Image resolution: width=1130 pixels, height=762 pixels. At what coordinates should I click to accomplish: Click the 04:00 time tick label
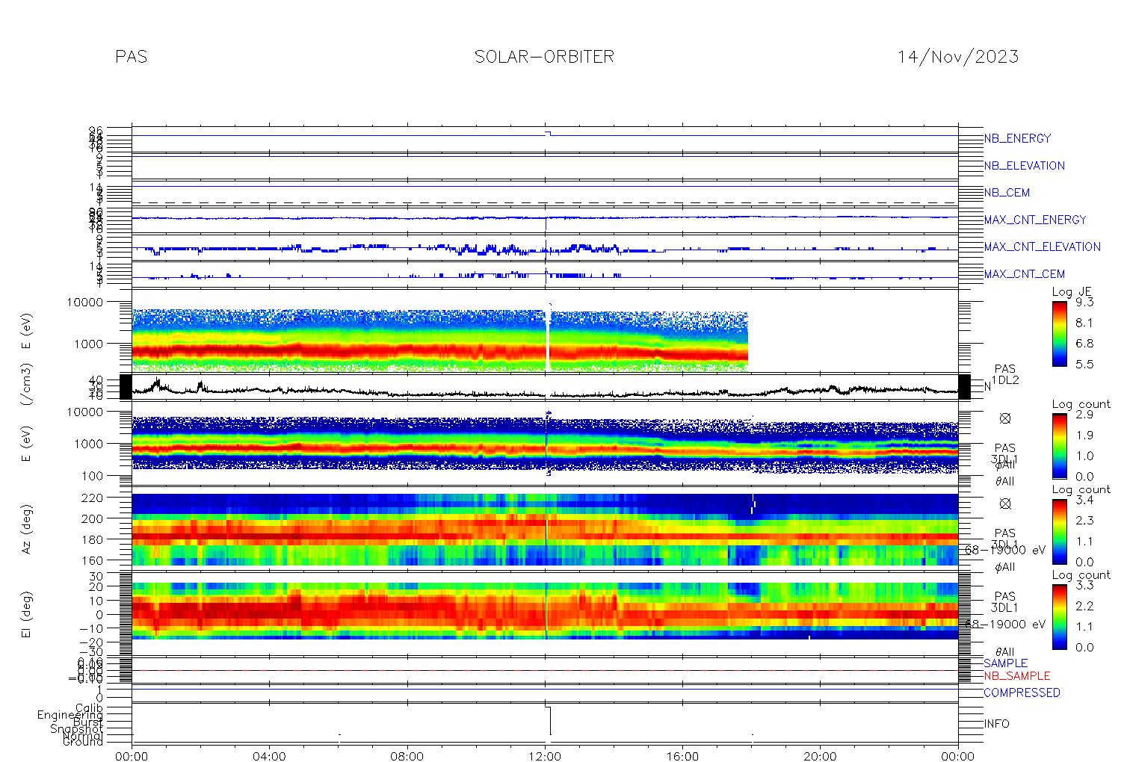point(269,756)
